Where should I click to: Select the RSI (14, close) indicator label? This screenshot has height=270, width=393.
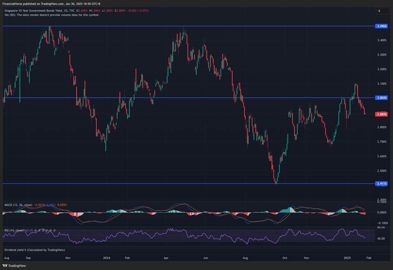pyautogui.click(x=14, y=231)
